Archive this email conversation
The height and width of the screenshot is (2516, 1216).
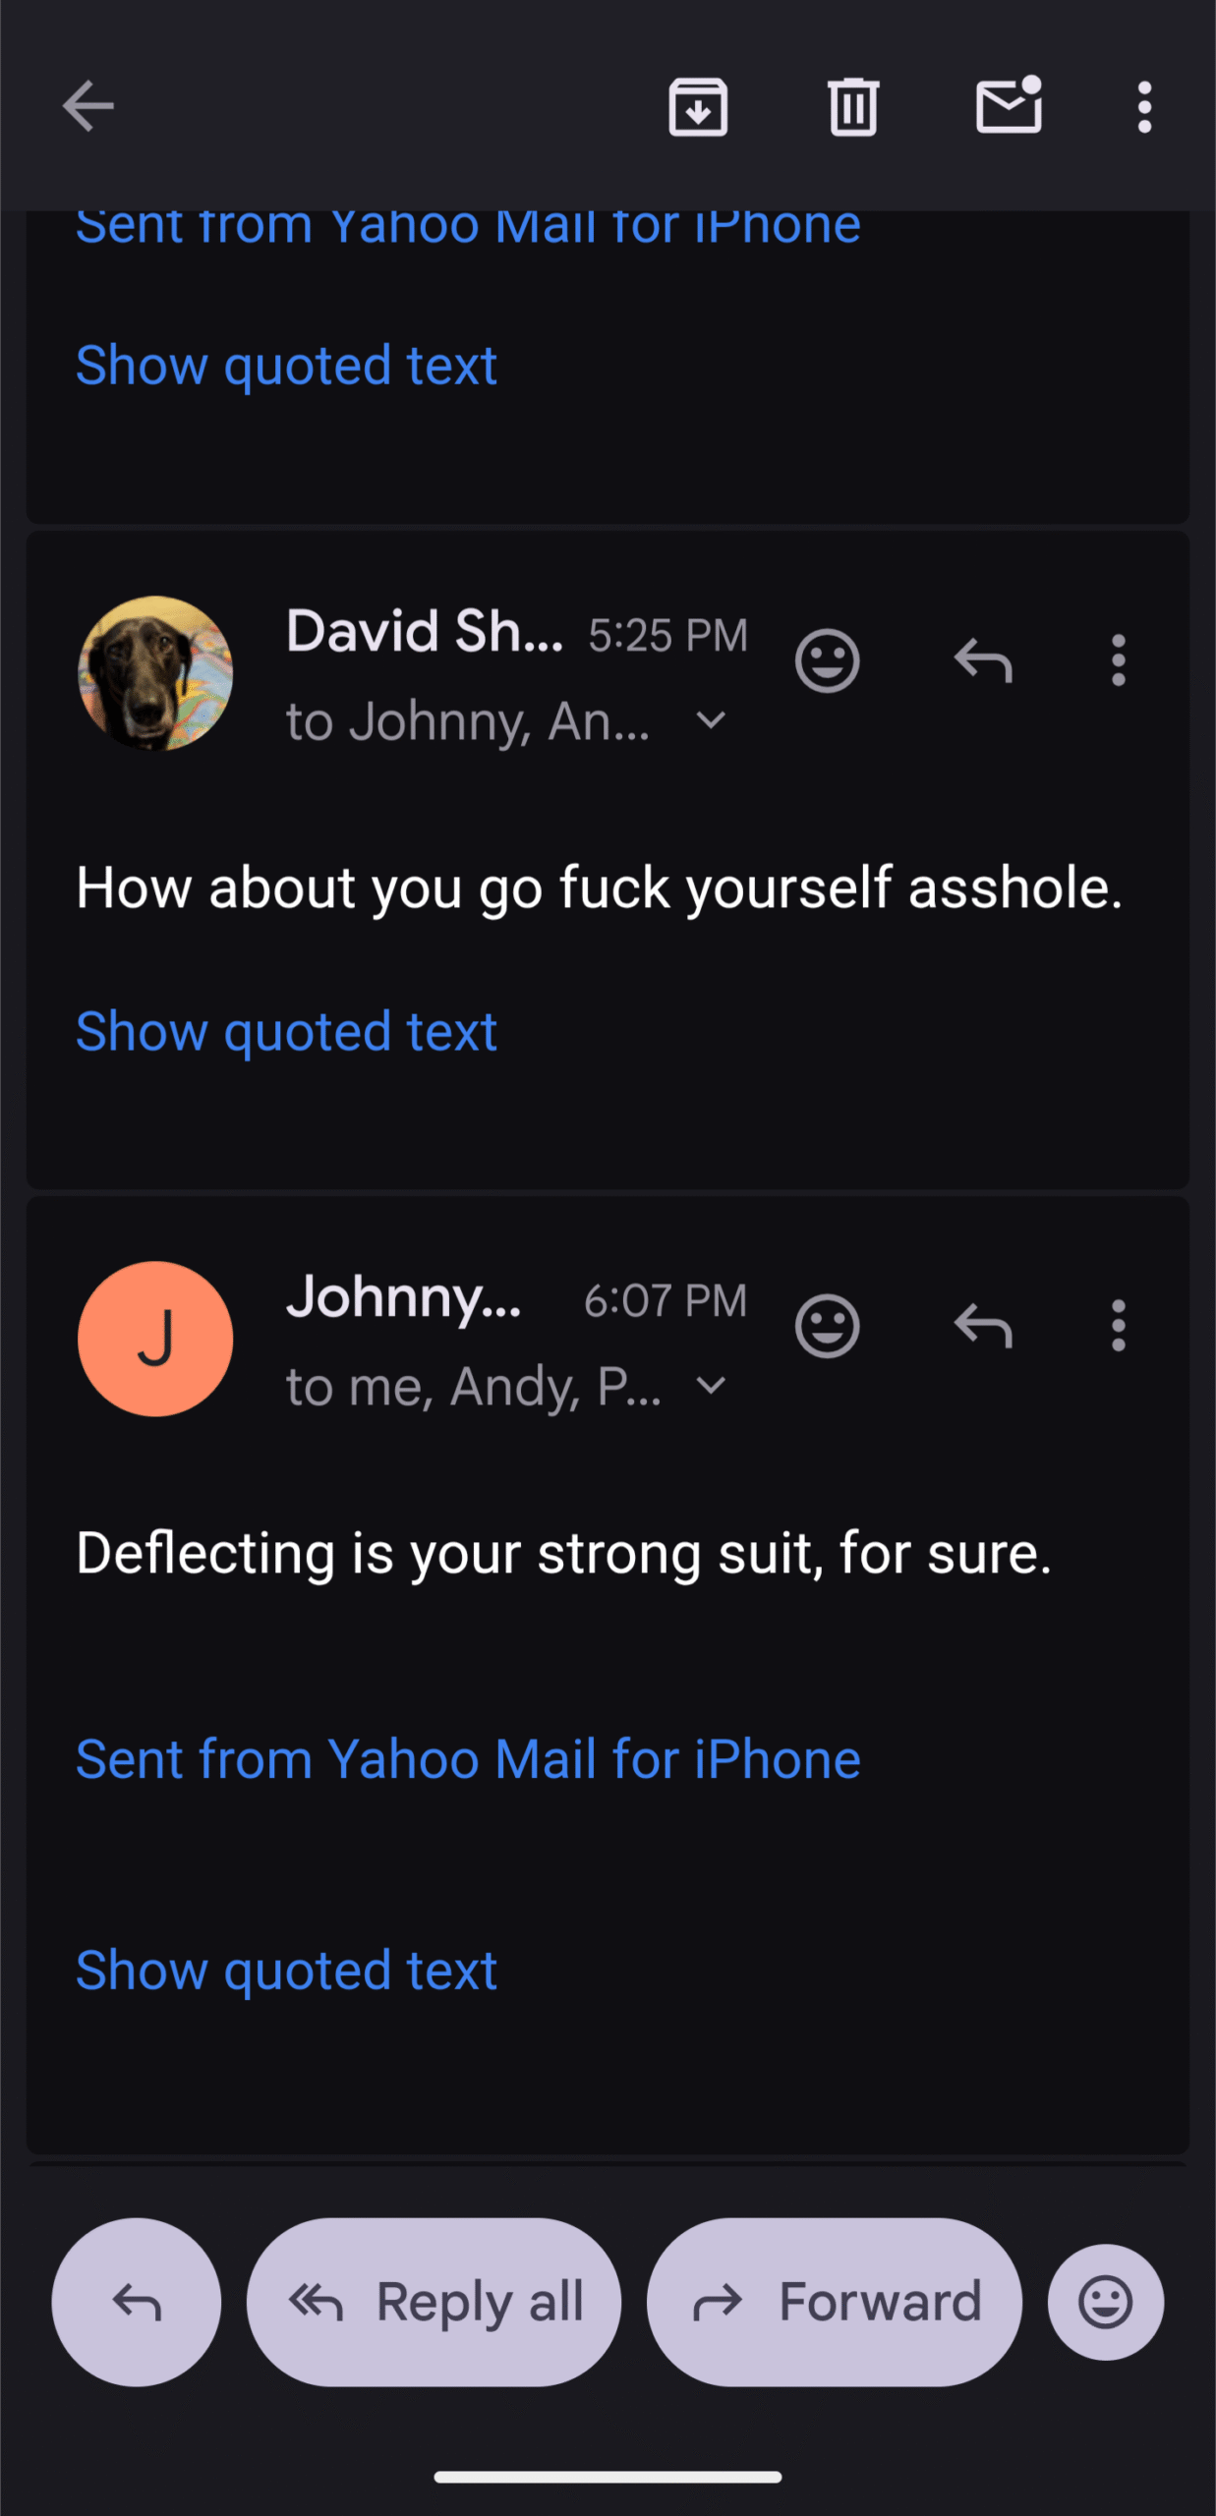698,106
